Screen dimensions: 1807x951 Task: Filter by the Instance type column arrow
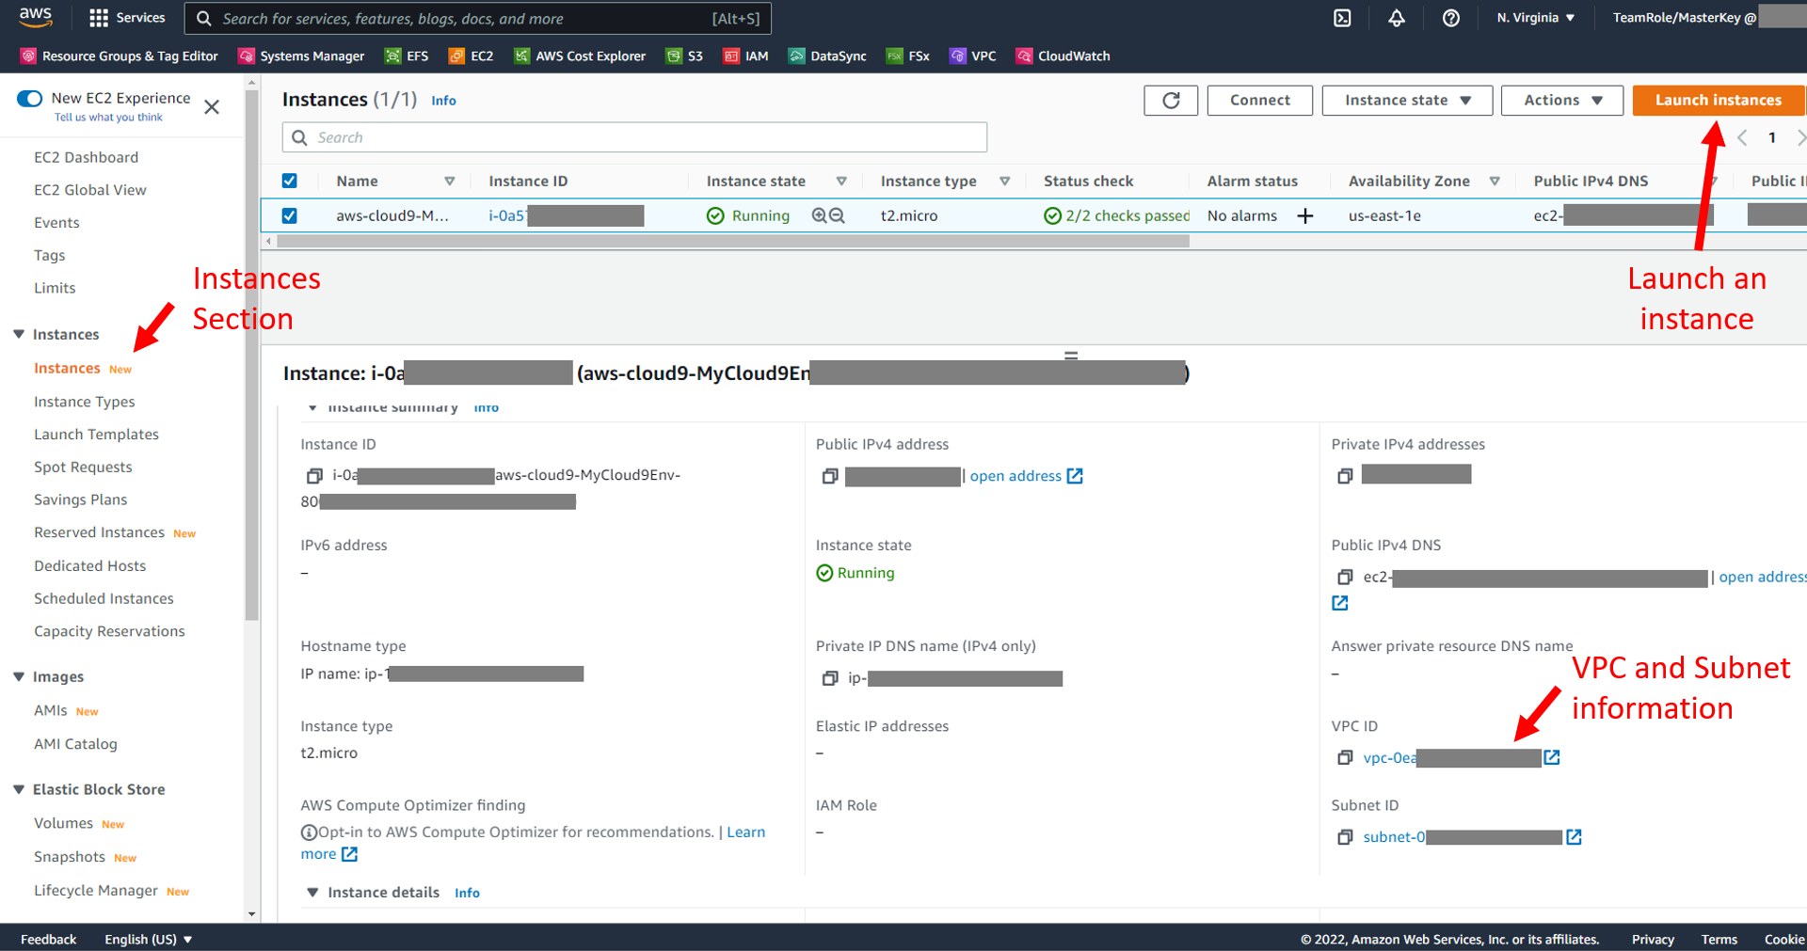pyautogui.click(x=1005, y=181)
